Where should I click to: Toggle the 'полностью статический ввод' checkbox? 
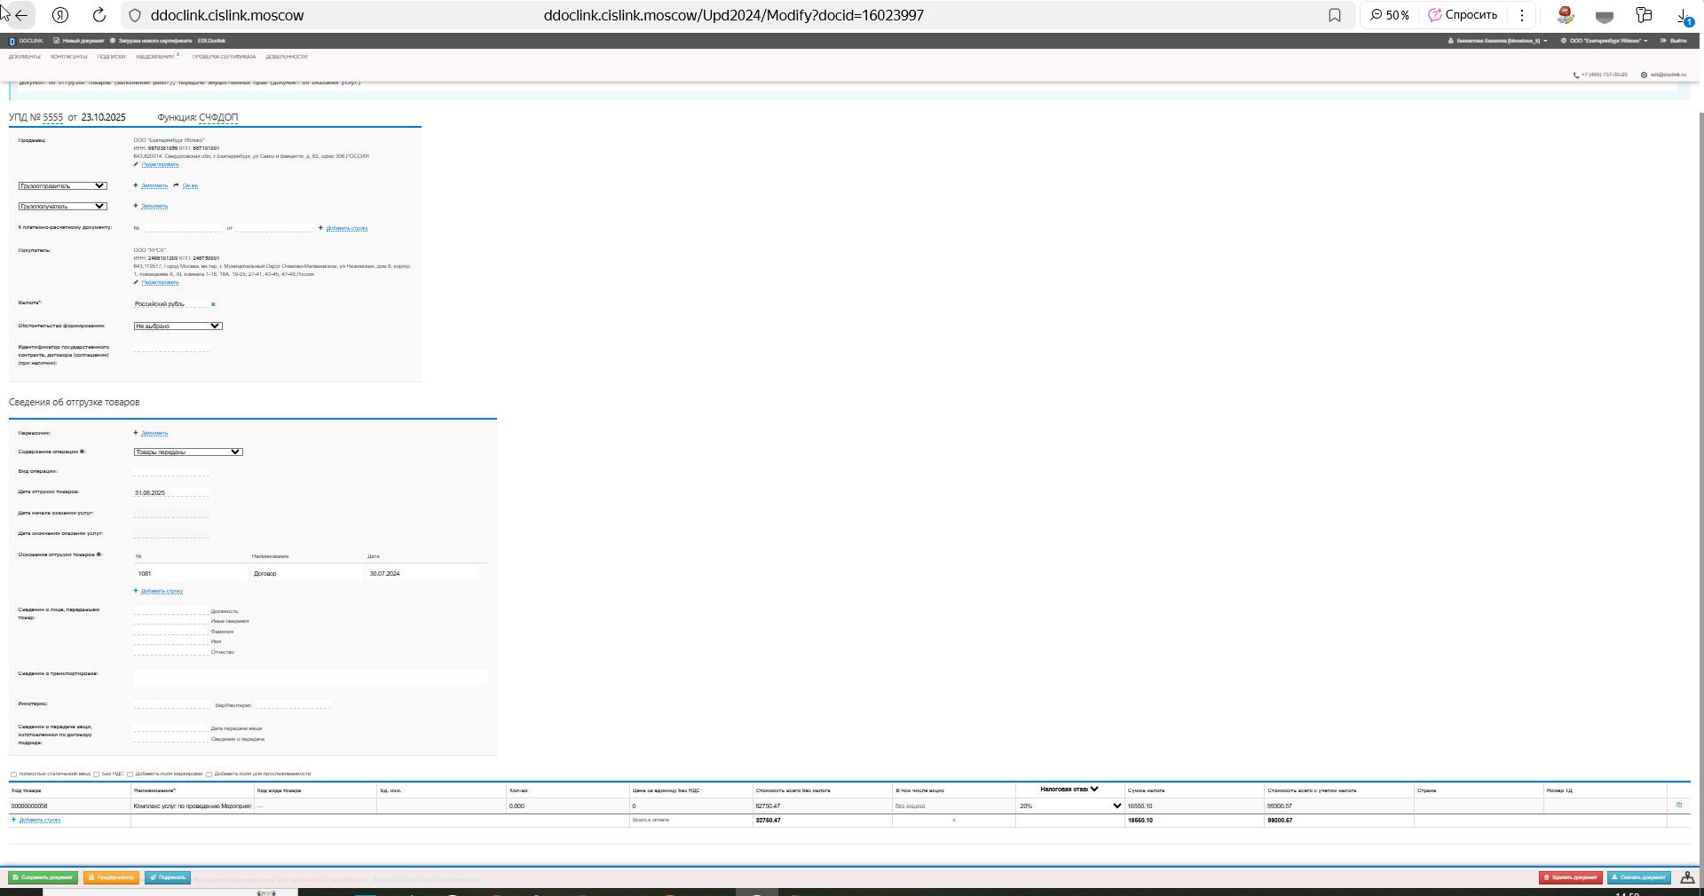point(13,774)
